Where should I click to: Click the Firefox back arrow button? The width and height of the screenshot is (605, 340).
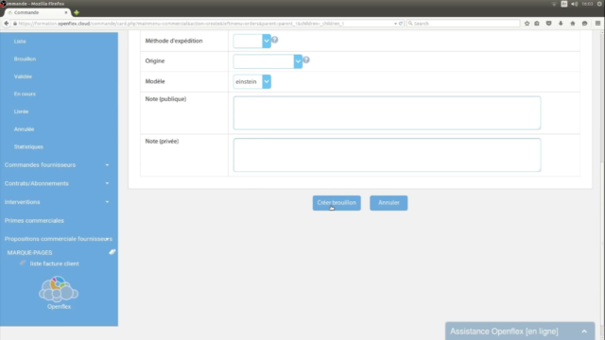pyautogui.click(x=7, y=24)
